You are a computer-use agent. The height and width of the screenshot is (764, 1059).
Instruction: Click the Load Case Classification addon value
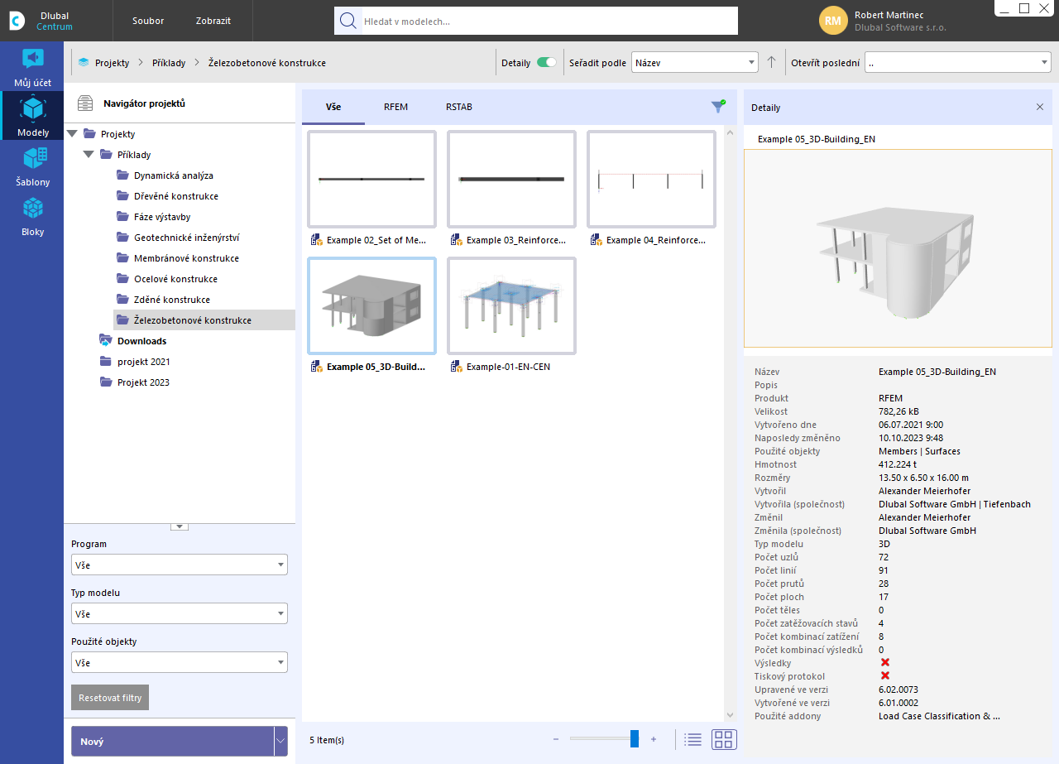(x=939, y=716)
